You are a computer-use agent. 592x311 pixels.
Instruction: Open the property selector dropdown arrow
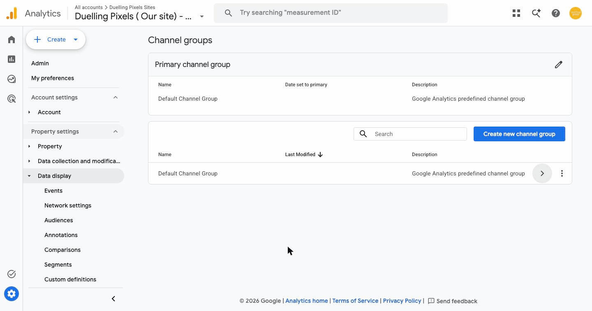(202, 17)
